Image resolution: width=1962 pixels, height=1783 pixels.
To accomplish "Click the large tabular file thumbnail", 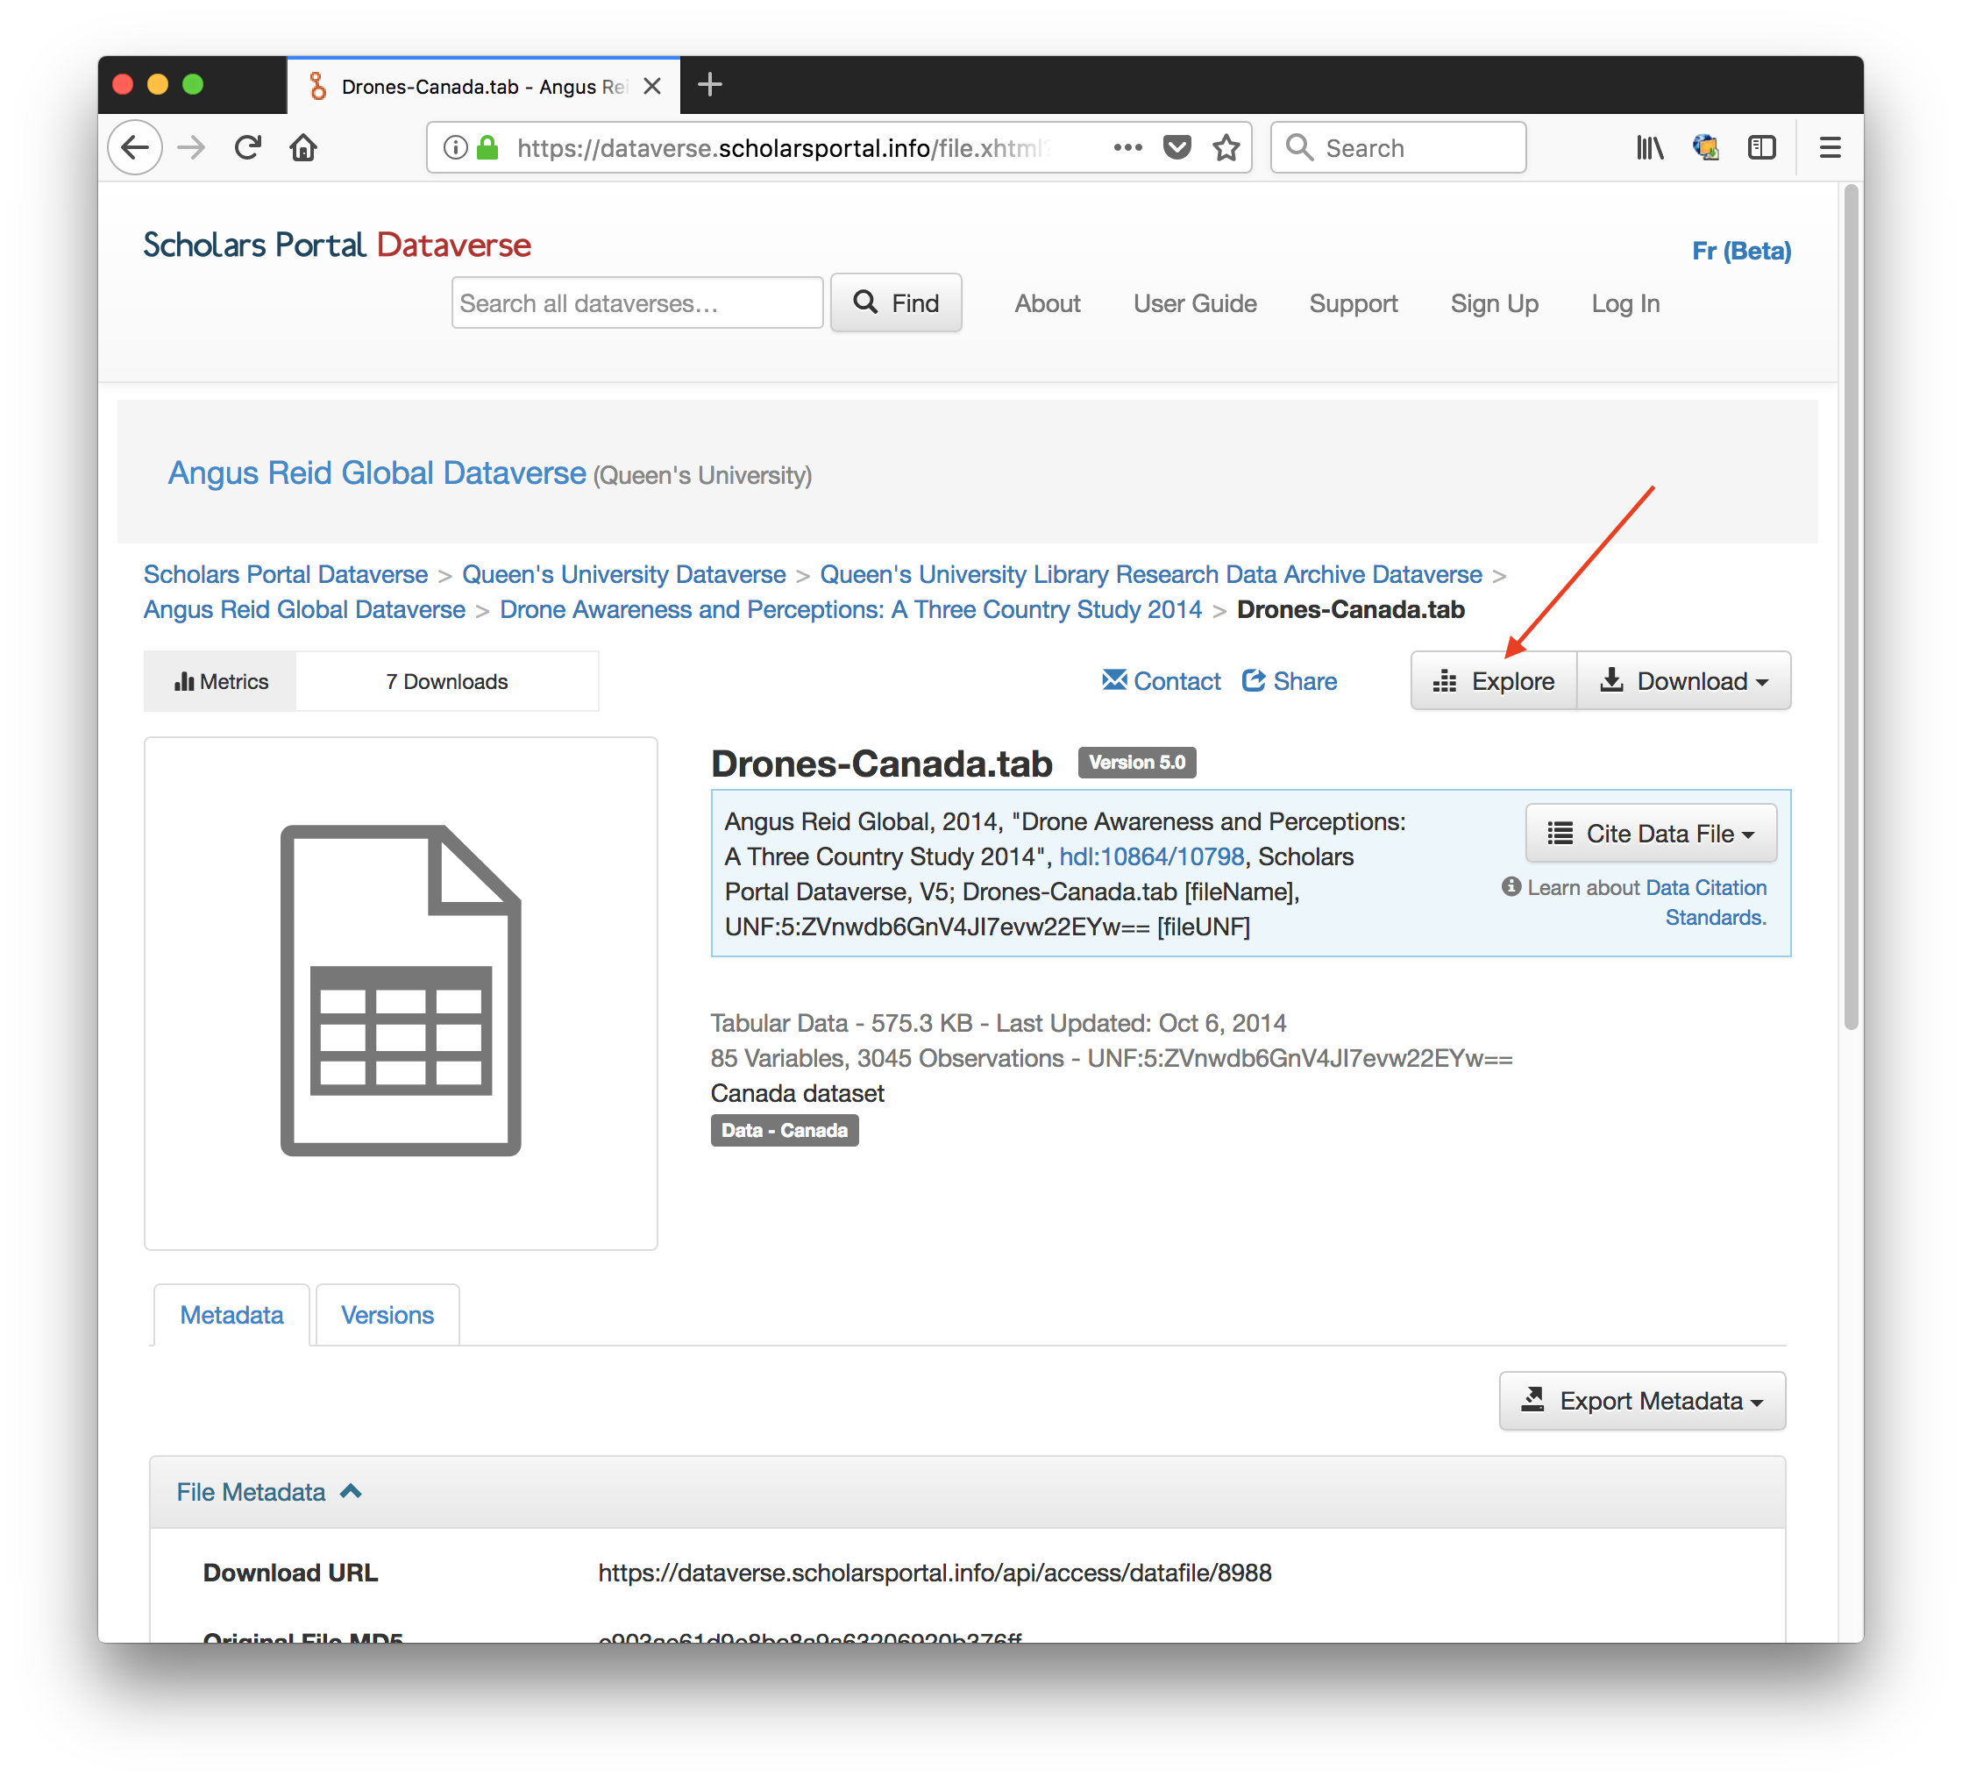I will pos(401,992).
